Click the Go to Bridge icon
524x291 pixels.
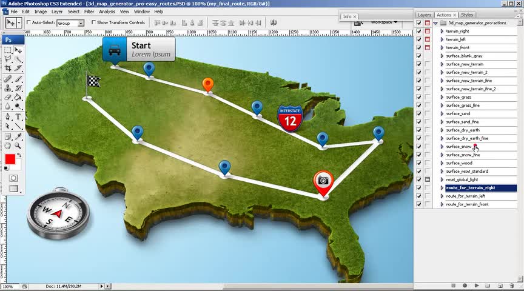[x=358, y=24]
